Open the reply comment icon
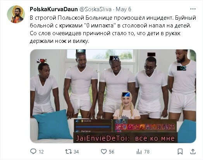The height and width of the screenshot is (160, 203). pos(33,151)
